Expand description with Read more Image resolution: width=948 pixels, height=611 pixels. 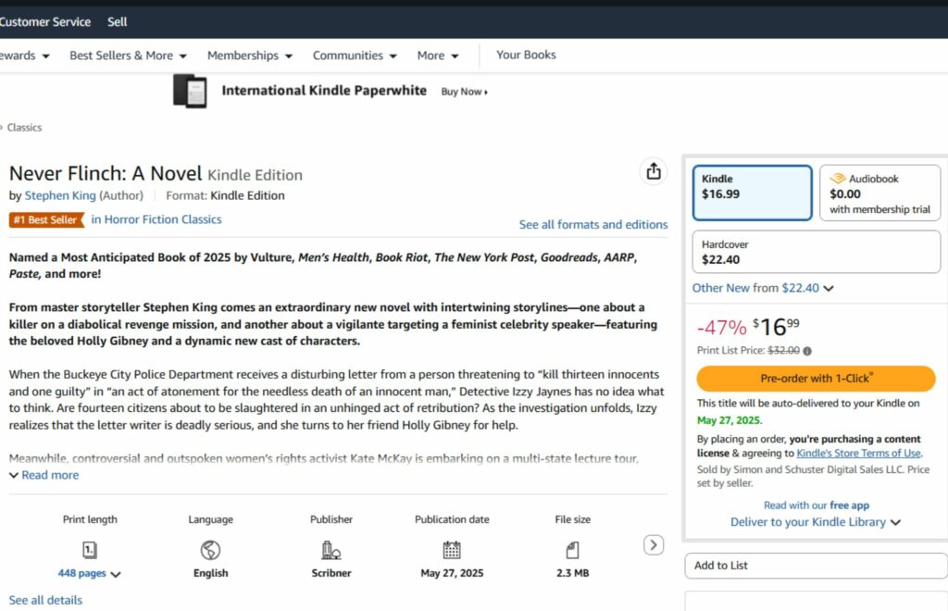tap(44, 475)
